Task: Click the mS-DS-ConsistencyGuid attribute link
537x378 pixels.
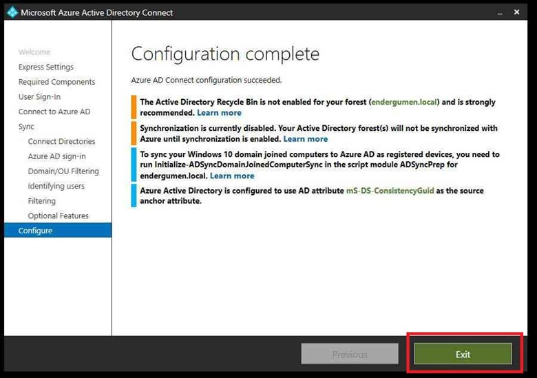Action: (390, 191)
